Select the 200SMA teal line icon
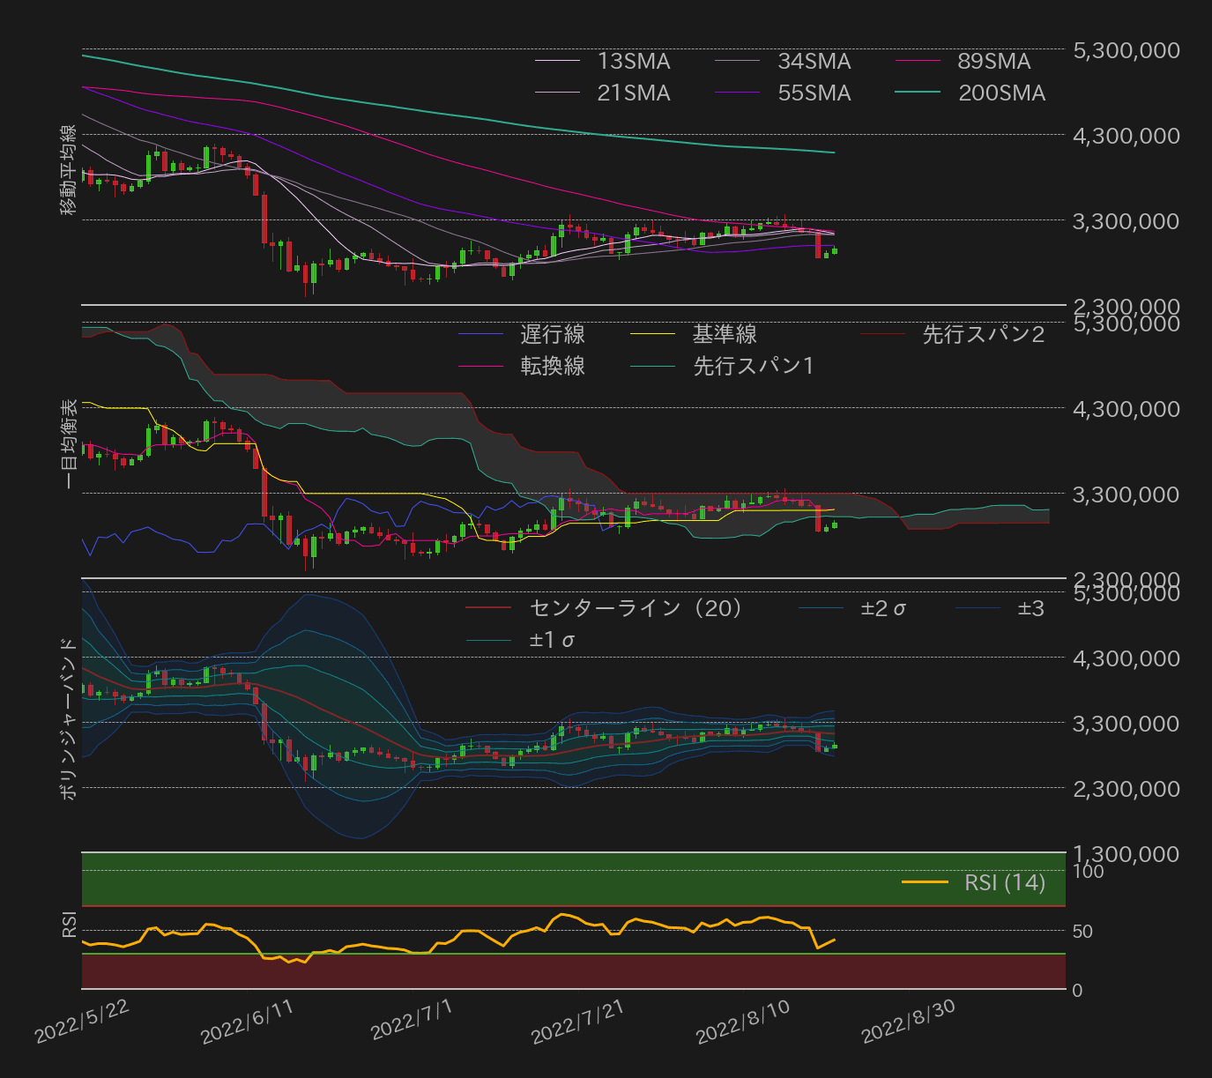Viewport: 1212px width, 1078px height. click(919, 93)
